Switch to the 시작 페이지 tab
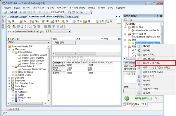Screen dimensions: 176x116 coord(72,17)
